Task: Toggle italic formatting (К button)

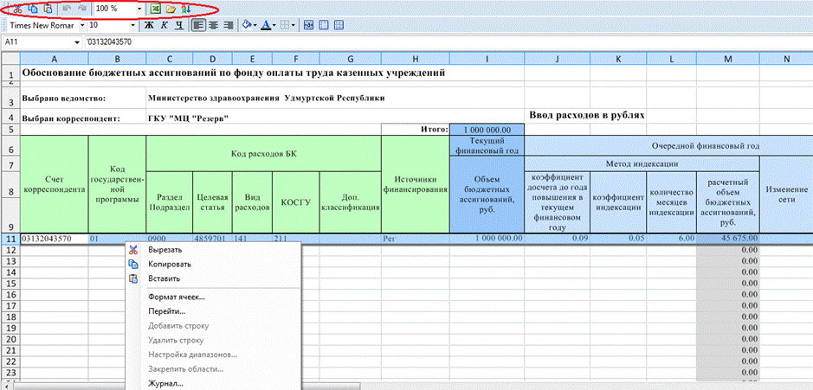Action: coord(163,25)
